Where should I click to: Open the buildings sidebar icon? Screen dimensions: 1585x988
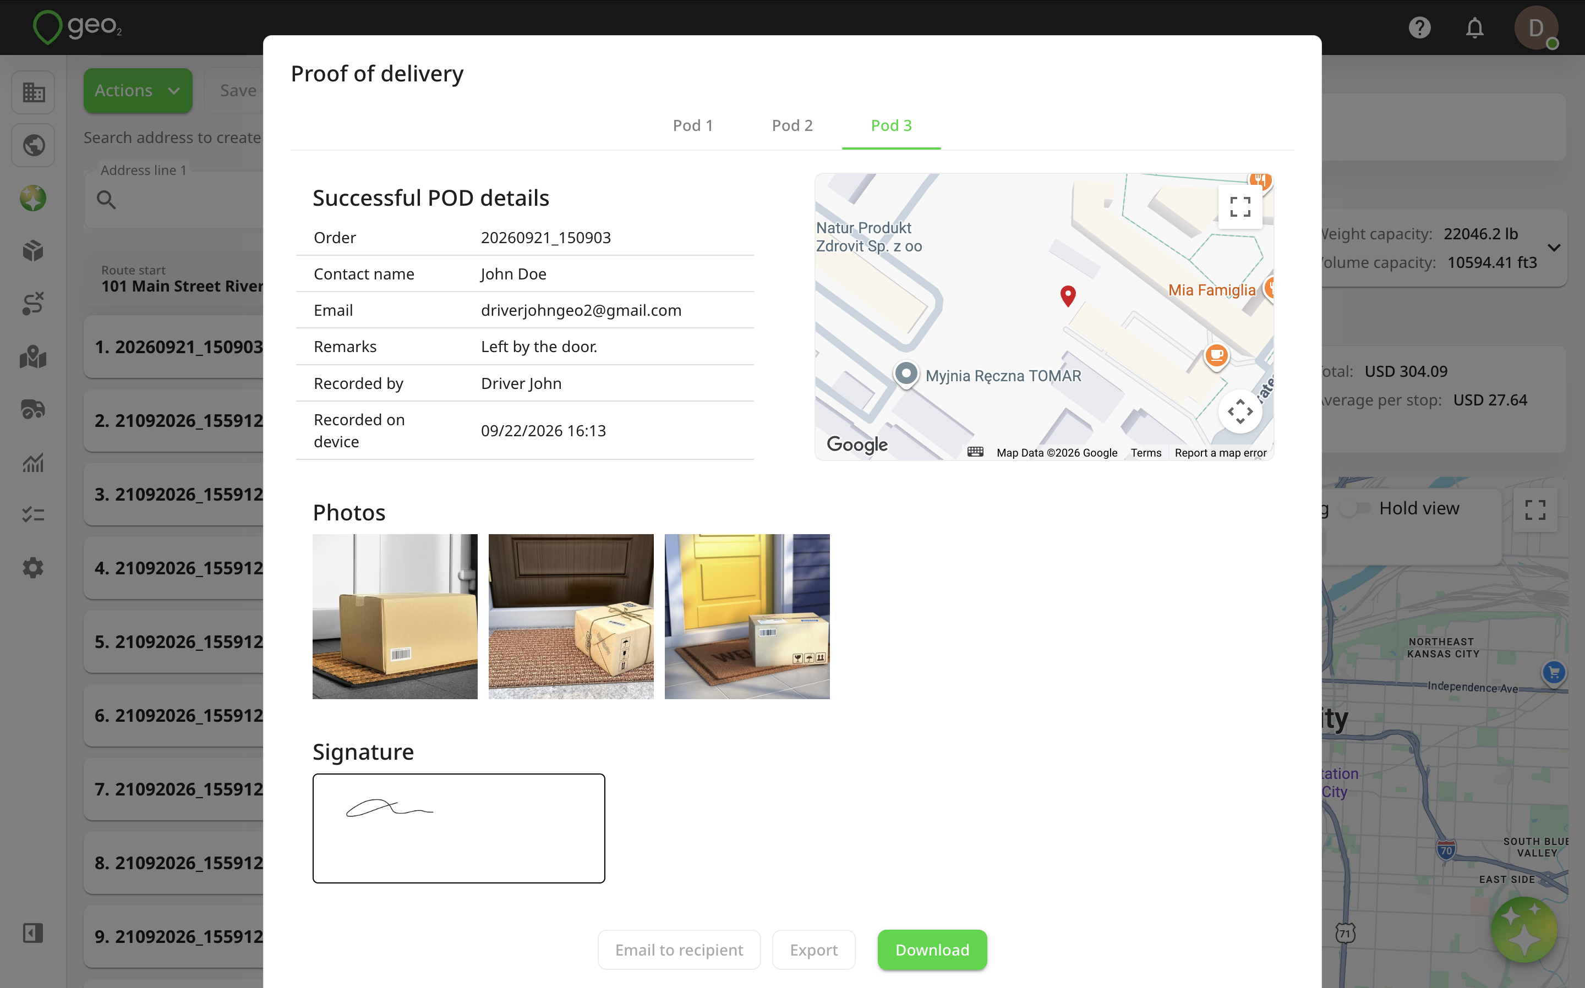(x=34, y=92)
